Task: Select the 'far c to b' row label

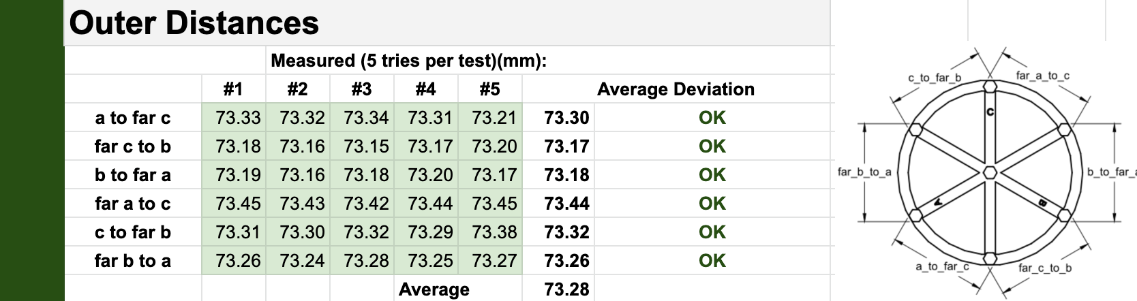Action: [133, 146]
